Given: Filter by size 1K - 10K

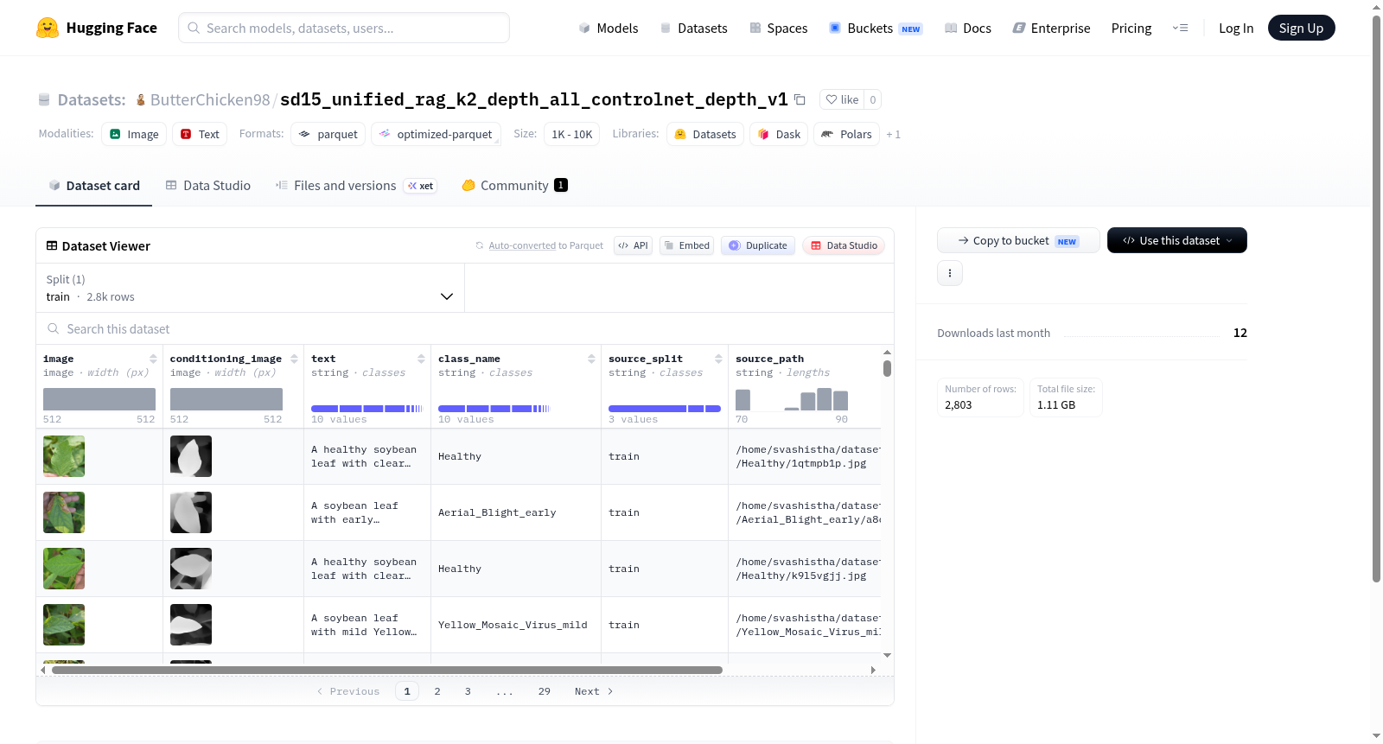Looking at the screenshot, I should tap(572, 134).
